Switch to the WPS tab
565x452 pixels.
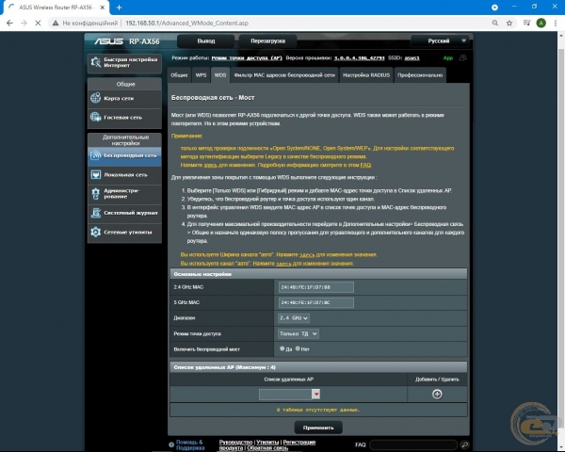click(201, 75)
